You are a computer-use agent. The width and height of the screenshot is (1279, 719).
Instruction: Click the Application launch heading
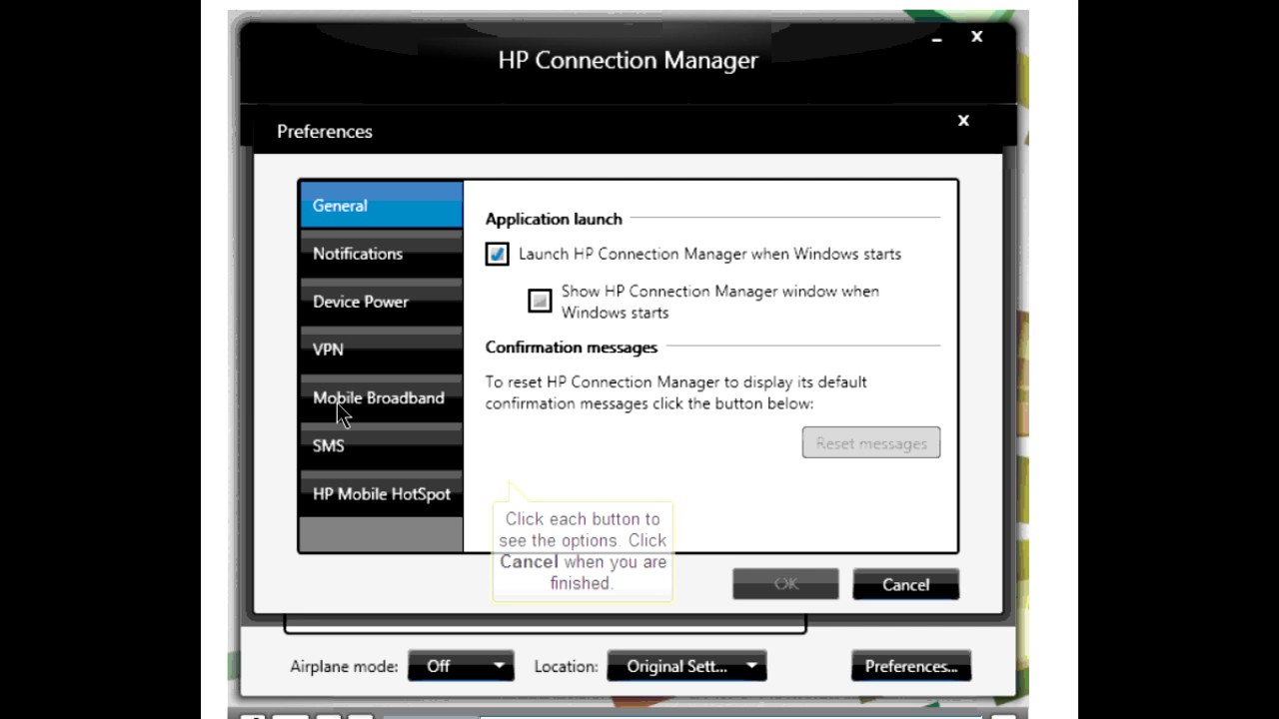pos(554,219)
